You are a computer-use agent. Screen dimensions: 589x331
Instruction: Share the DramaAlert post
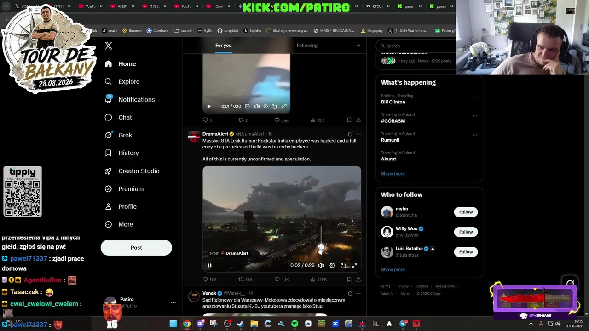(358, 279)
